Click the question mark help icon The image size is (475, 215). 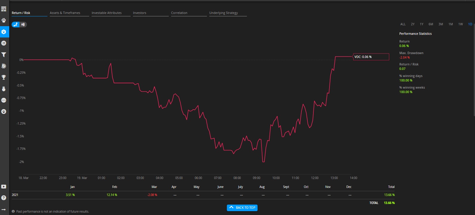click(4, 198)
